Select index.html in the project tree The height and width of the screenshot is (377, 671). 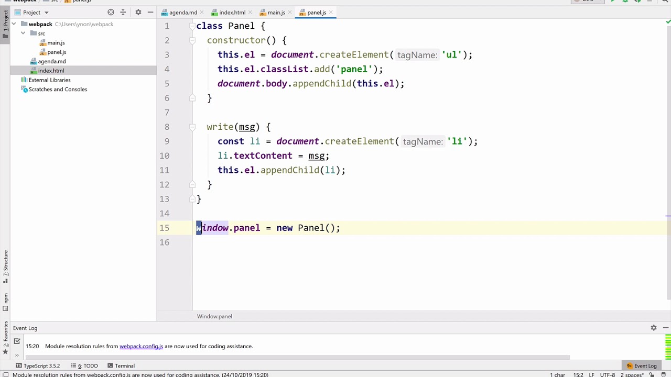pyautogui.click(x=51, y=71)
